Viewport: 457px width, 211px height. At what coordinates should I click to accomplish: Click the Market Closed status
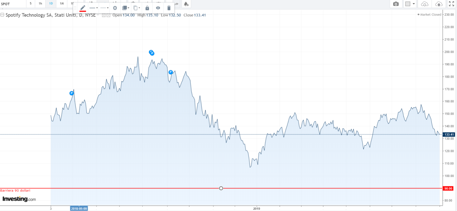click(x=429, y=15)
